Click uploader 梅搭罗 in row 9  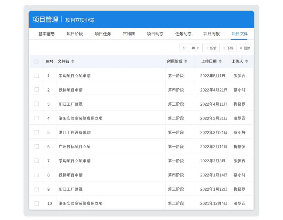point(240,189)
